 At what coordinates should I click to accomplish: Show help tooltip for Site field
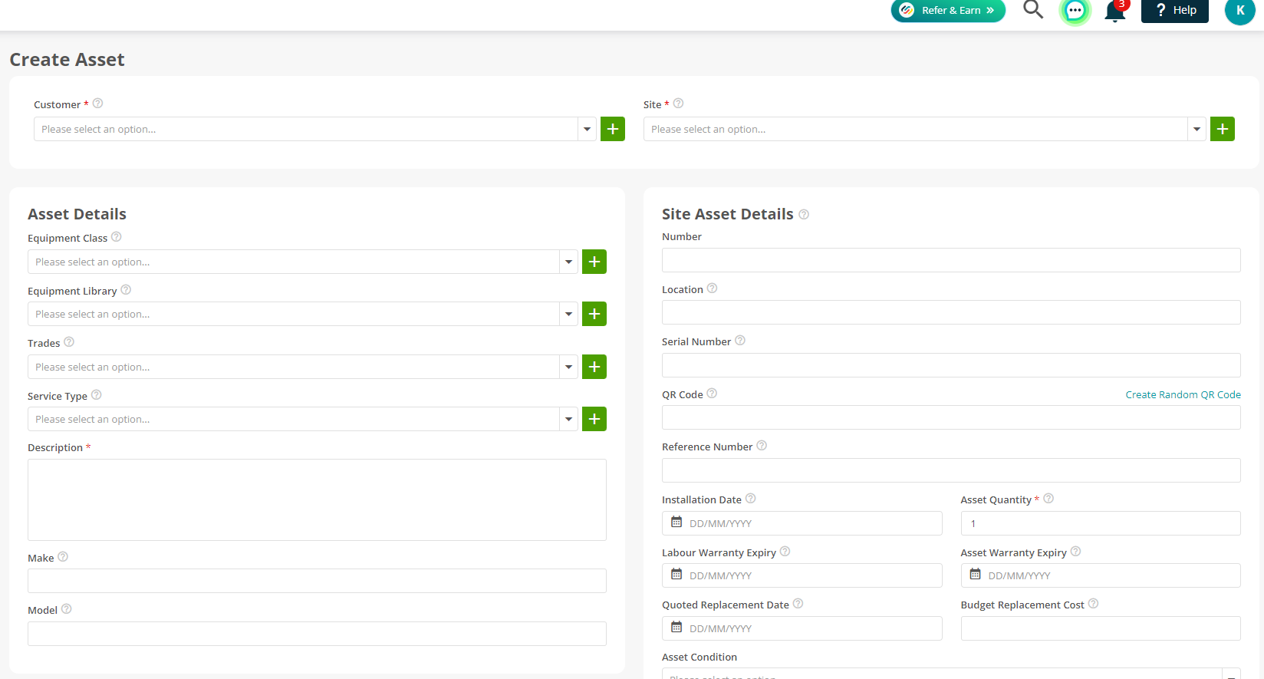679,104
